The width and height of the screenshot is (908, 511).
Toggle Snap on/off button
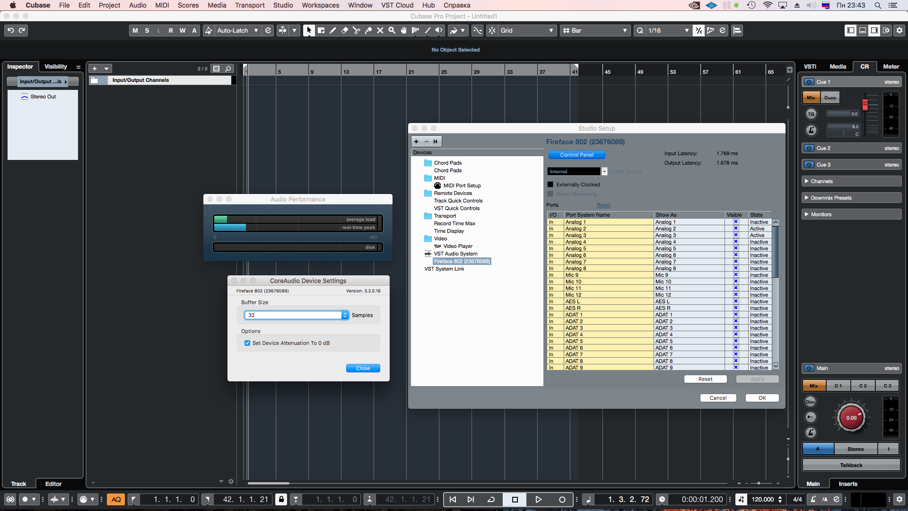tap(492, 30)
